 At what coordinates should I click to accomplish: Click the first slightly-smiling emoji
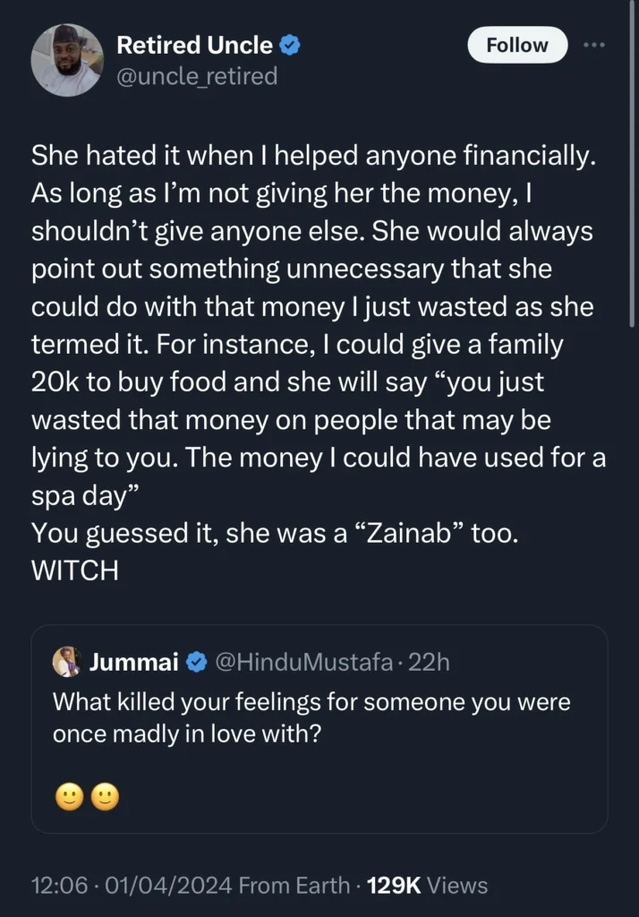68,795
